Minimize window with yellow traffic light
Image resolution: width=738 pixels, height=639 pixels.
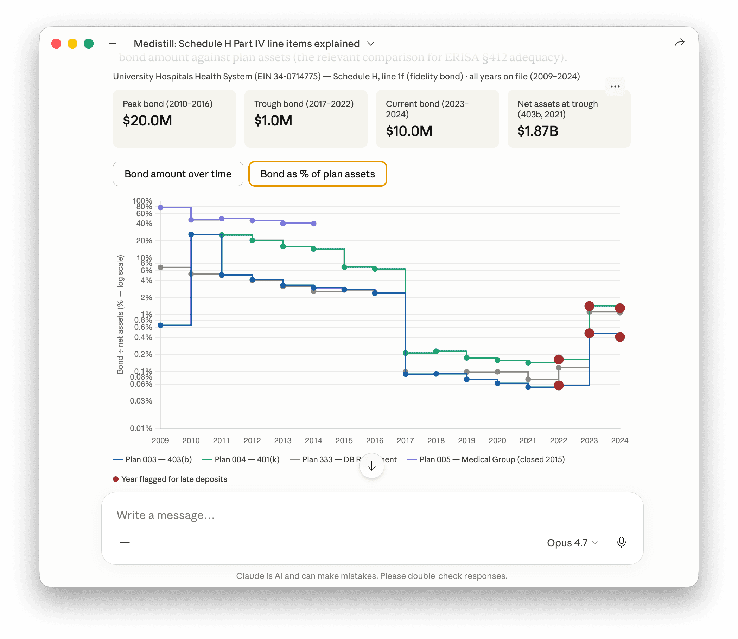(72, 44)
